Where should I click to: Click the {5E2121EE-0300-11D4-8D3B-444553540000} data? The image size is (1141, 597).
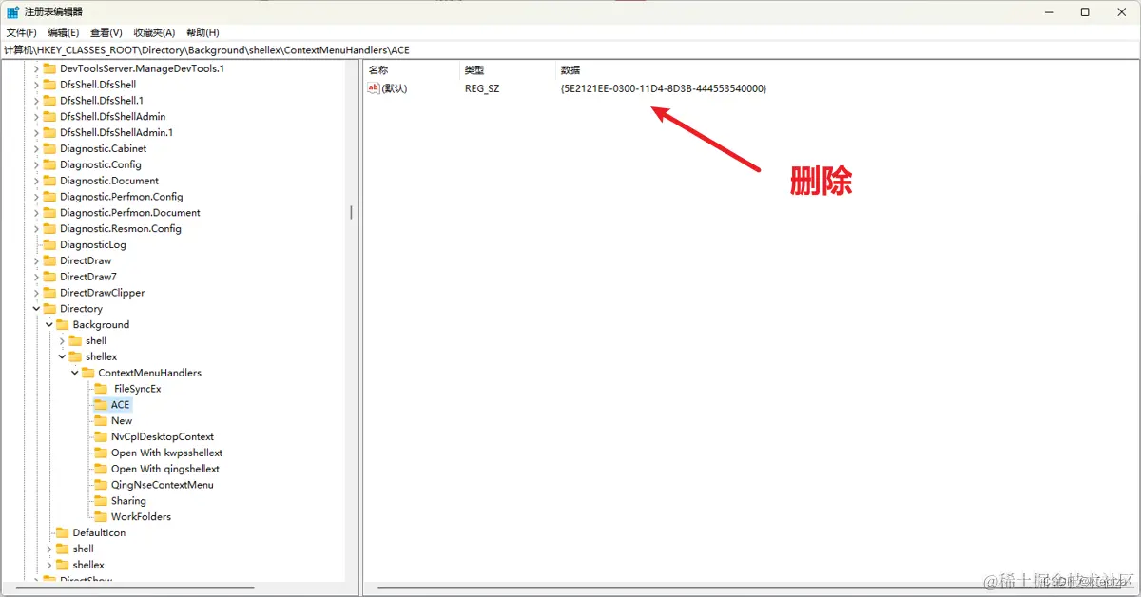664,88
